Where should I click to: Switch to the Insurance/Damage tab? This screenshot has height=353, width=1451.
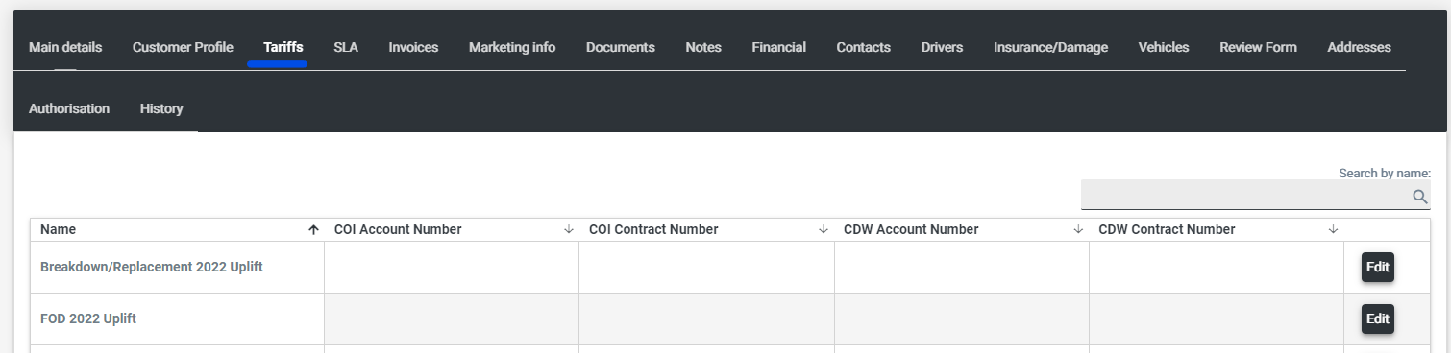[x=1050, y=47]
